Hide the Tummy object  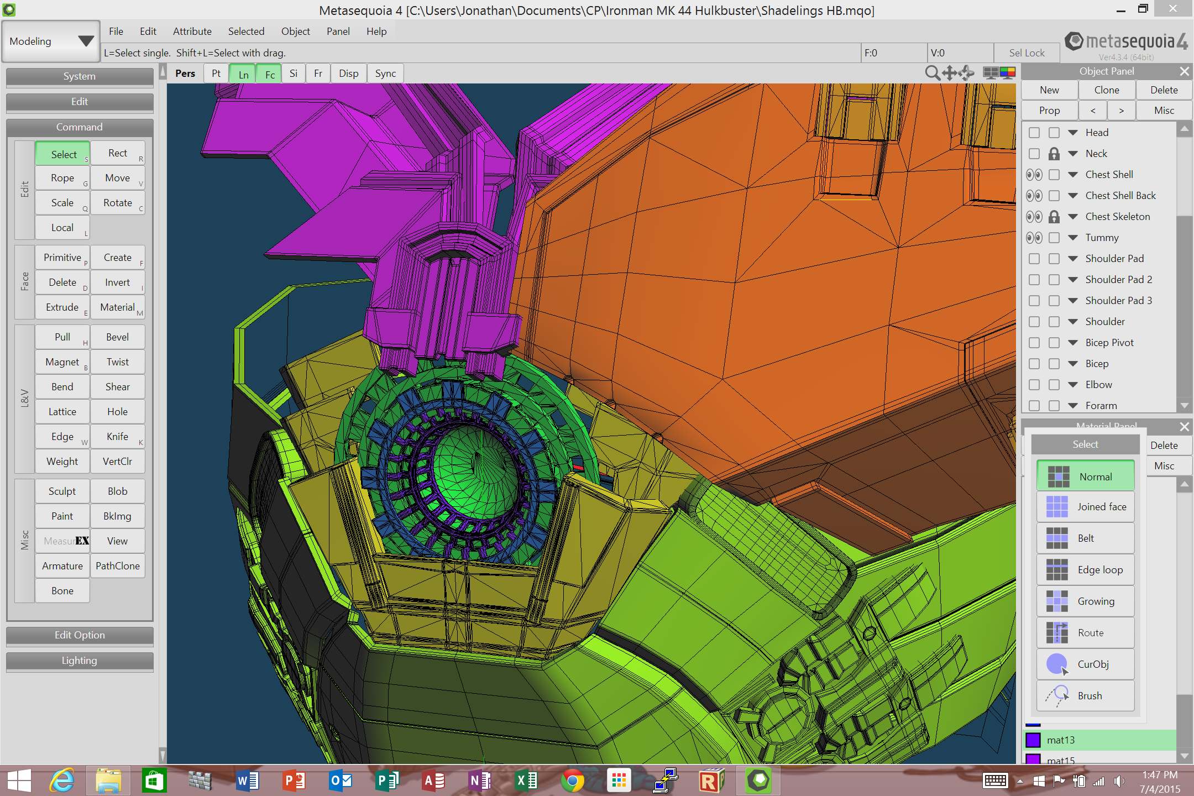tap(1034, 238)
